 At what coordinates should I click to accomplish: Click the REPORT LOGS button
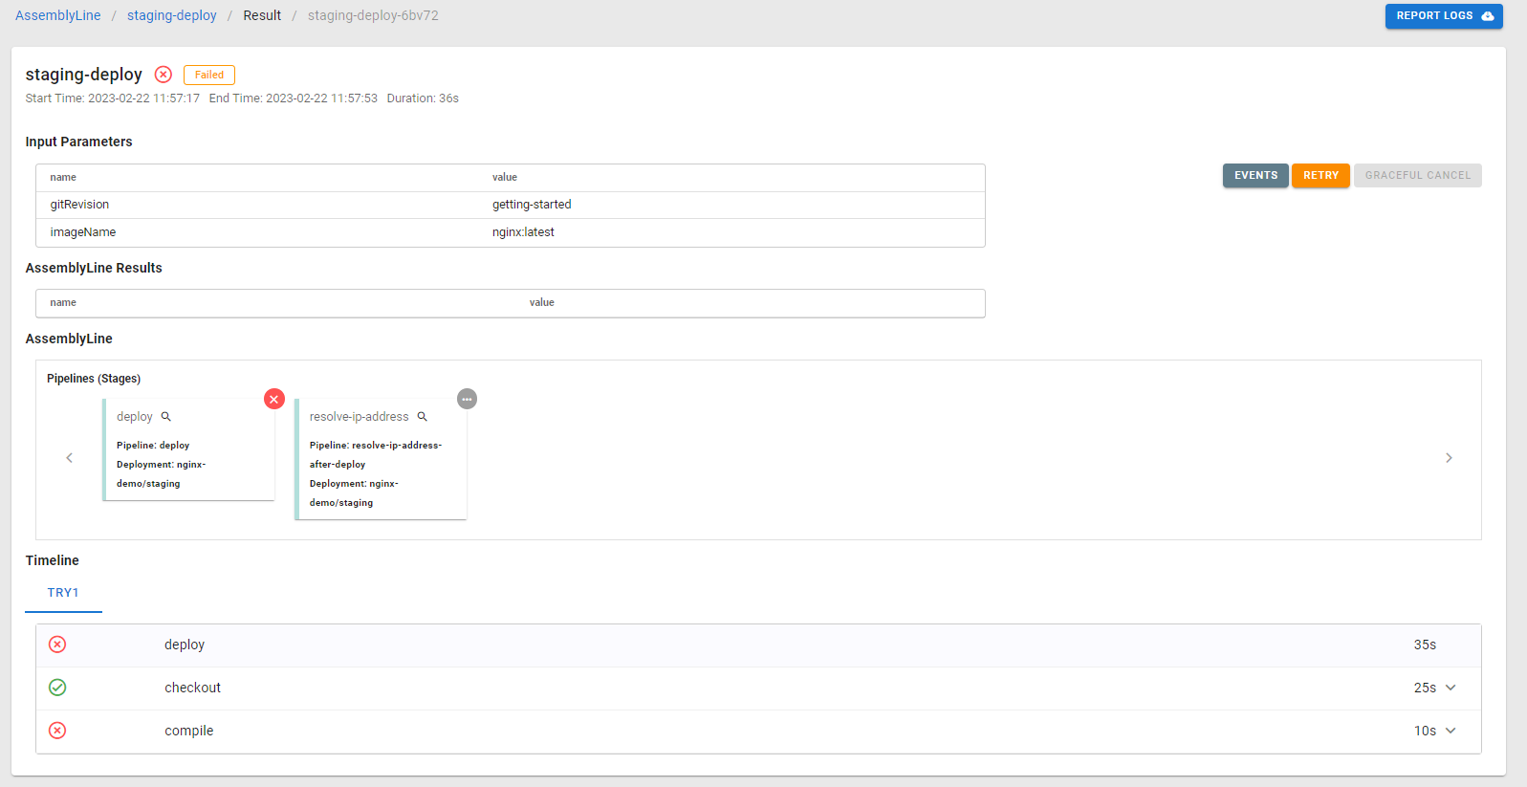[x=1443, y=16]
